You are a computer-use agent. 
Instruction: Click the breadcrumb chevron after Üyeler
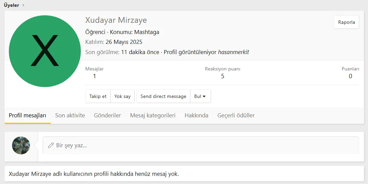[23, 5]
